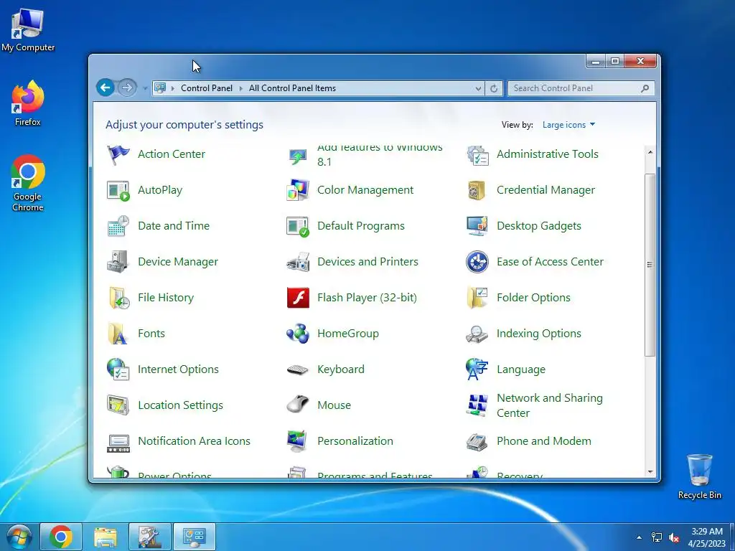
Task: Click the Desktop Gadgets icon
Action: [477, 226]
